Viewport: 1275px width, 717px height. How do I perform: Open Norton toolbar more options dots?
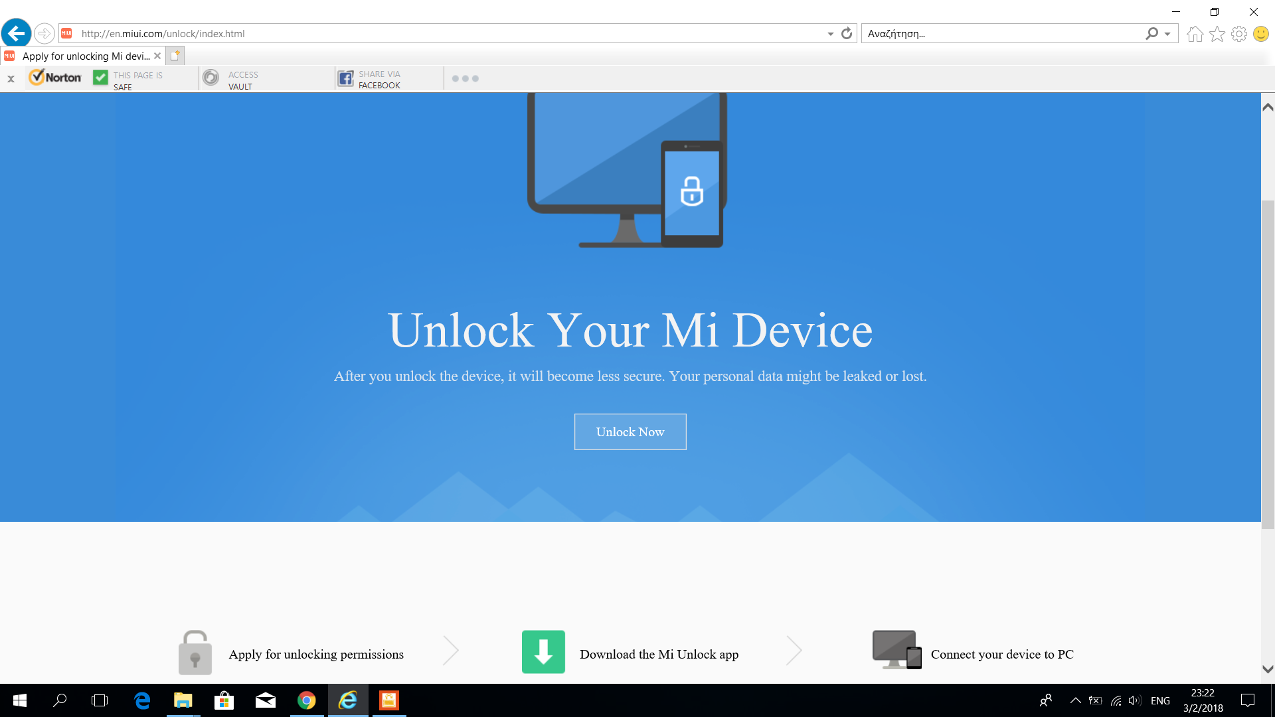click(x=465, y=78)
